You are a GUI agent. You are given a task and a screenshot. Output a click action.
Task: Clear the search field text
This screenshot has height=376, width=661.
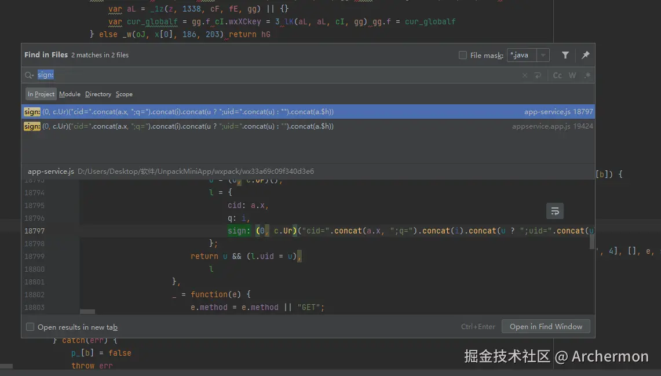tap(525, 75)
